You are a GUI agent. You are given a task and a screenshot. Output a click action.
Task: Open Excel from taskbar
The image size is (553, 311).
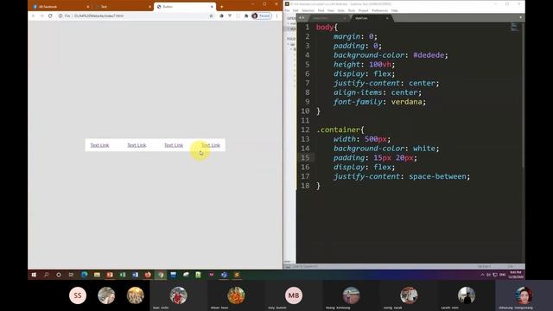[123, 275]
